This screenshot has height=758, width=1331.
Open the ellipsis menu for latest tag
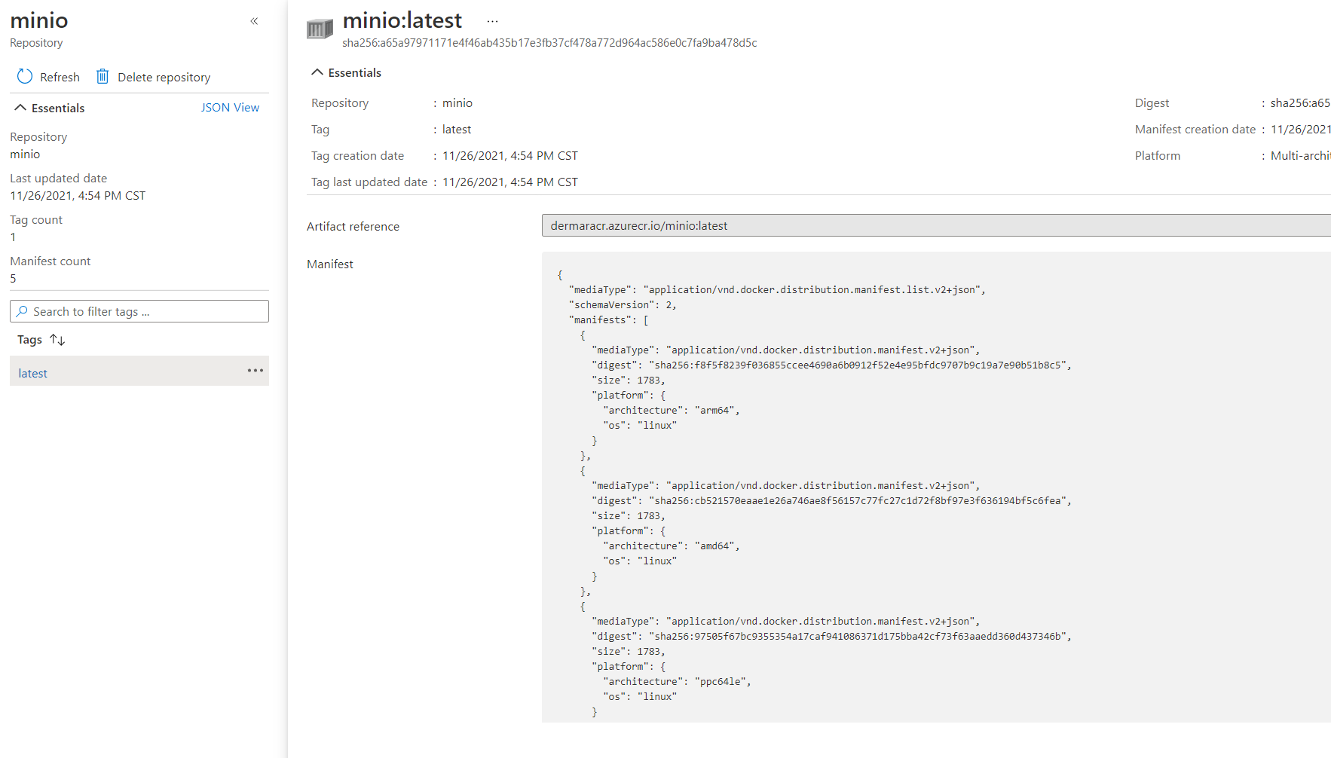tap(255, 371)
